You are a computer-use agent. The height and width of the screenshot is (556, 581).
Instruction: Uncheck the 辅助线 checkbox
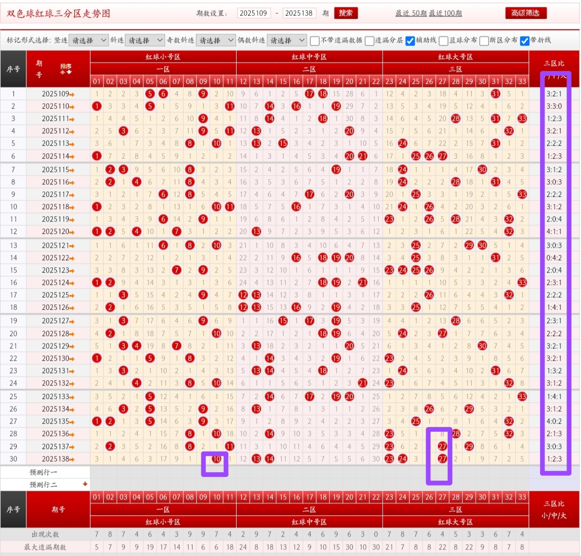click(410, 40)
